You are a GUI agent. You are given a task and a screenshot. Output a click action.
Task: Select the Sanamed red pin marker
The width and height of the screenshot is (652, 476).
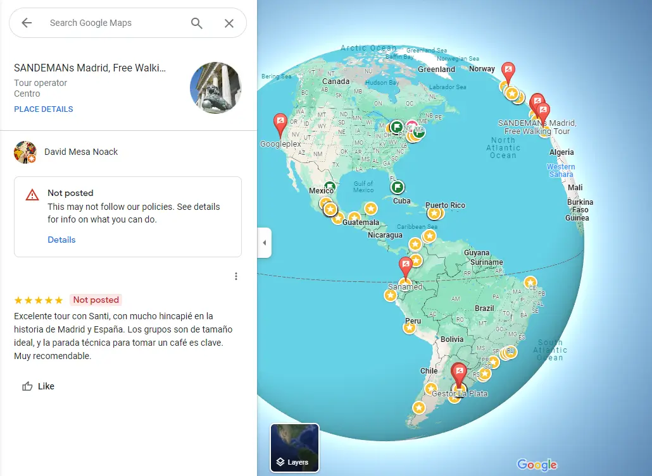[x=405, y=267]
